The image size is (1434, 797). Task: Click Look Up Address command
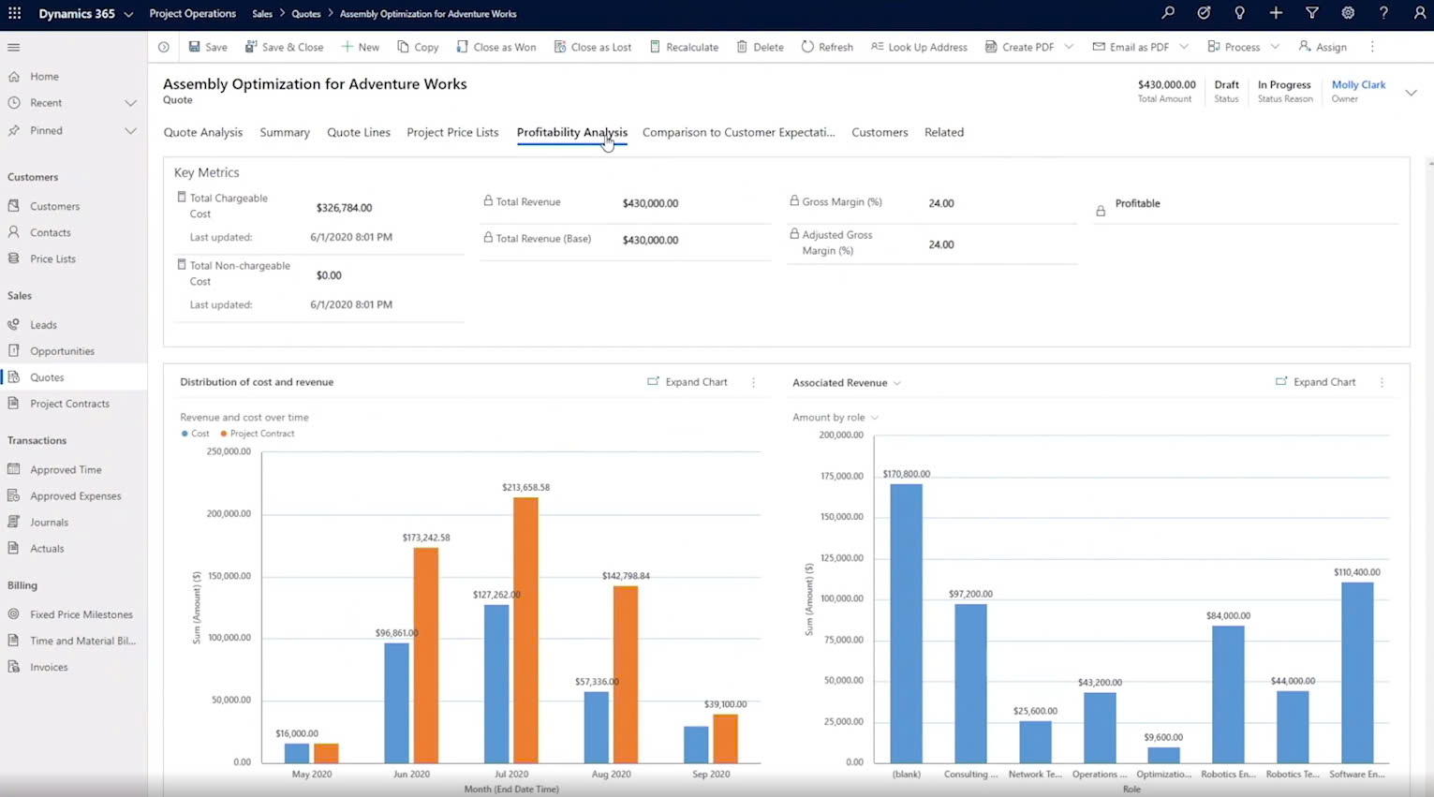click(x=919, y=47)
